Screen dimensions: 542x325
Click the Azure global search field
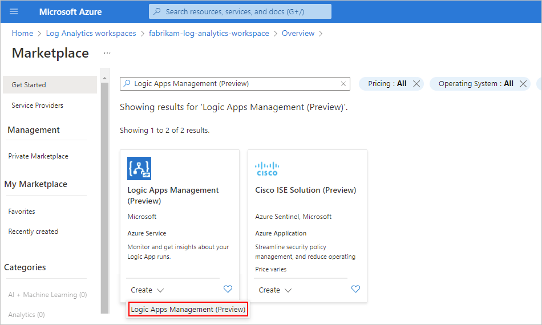[240, 11]
